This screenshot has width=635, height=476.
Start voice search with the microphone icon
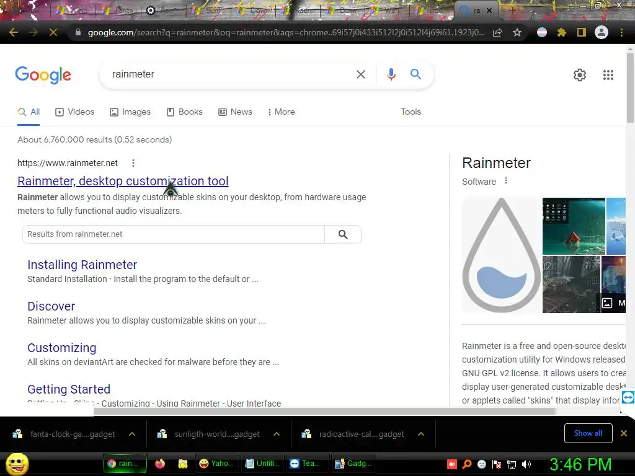tap(391, 74)
